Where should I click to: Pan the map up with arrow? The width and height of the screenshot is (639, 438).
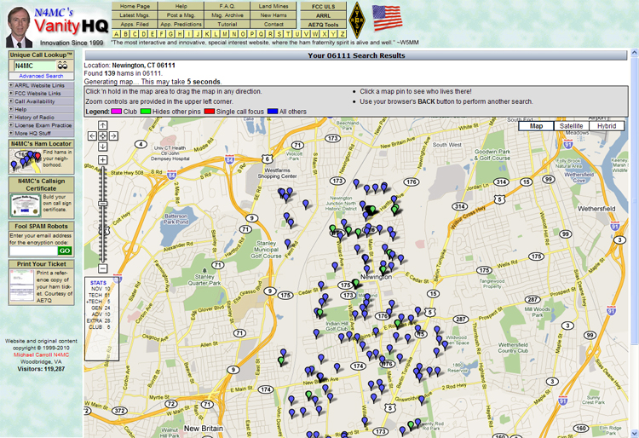point(103,126)
